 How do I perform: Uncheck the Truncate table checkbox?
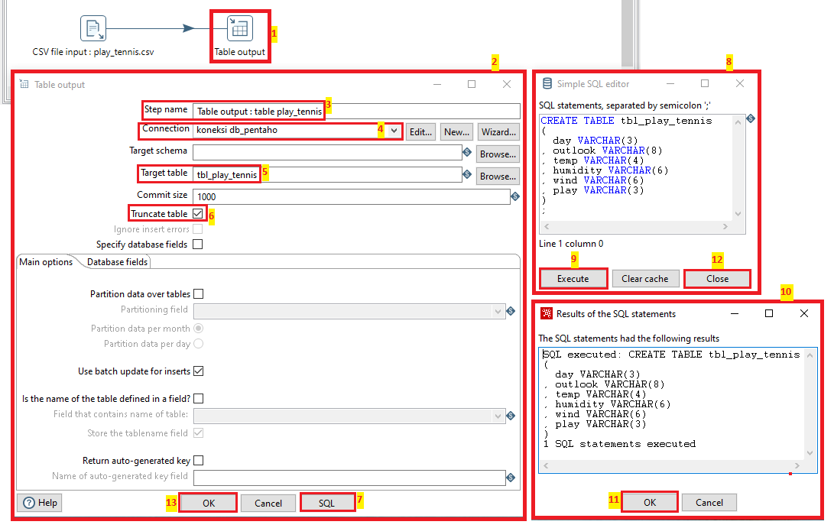click(x=196, y=213)
